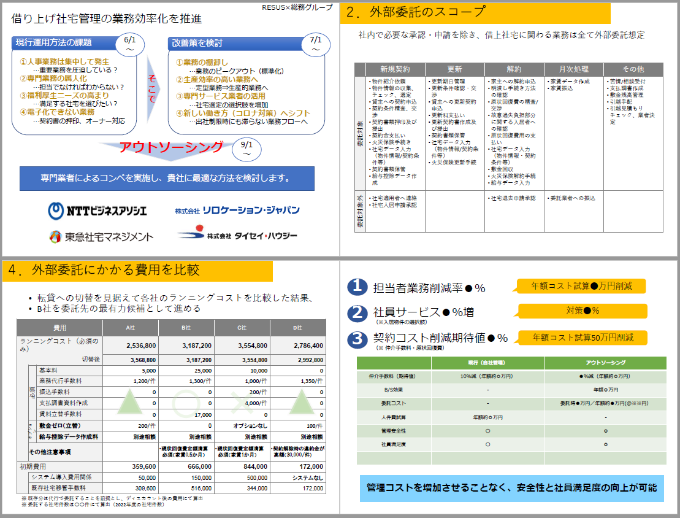Click the green triangle mark in the D社 column
Image resolution: width=680 pixels, height=518 pixels.
(x=302, y=401)
